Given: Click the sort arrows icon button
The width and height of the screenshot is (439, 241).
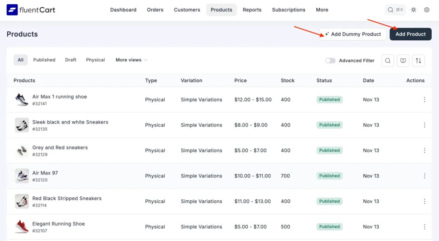Looking at the screenshot, I should pyautogui.click(x=418, y=60).
